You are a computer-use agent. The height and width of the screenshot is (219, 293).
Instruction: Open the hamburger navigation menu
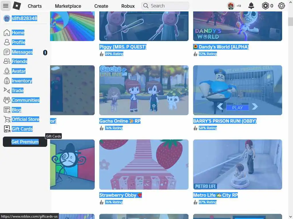pos(6,6)
